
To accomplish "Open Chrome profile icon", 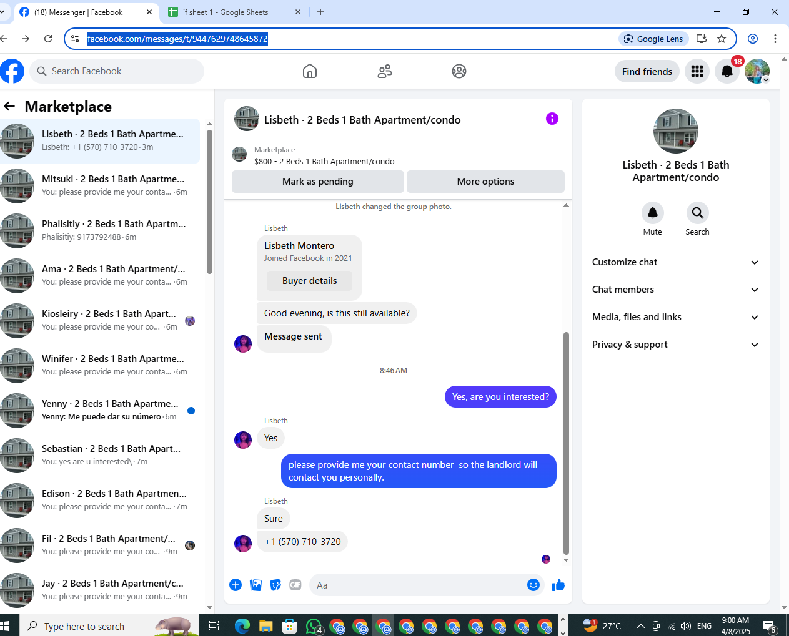I will [x=753, y=39].
